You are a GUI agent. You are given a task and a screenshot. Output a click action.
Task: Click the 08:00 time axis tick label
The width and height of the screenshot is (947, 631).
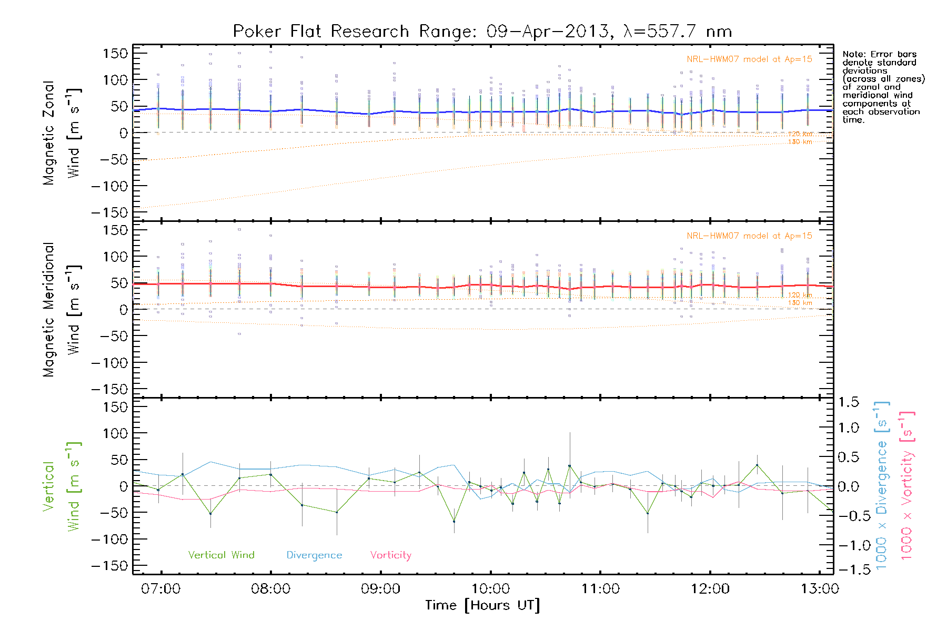pyautogui.click(x=270, y=589)
